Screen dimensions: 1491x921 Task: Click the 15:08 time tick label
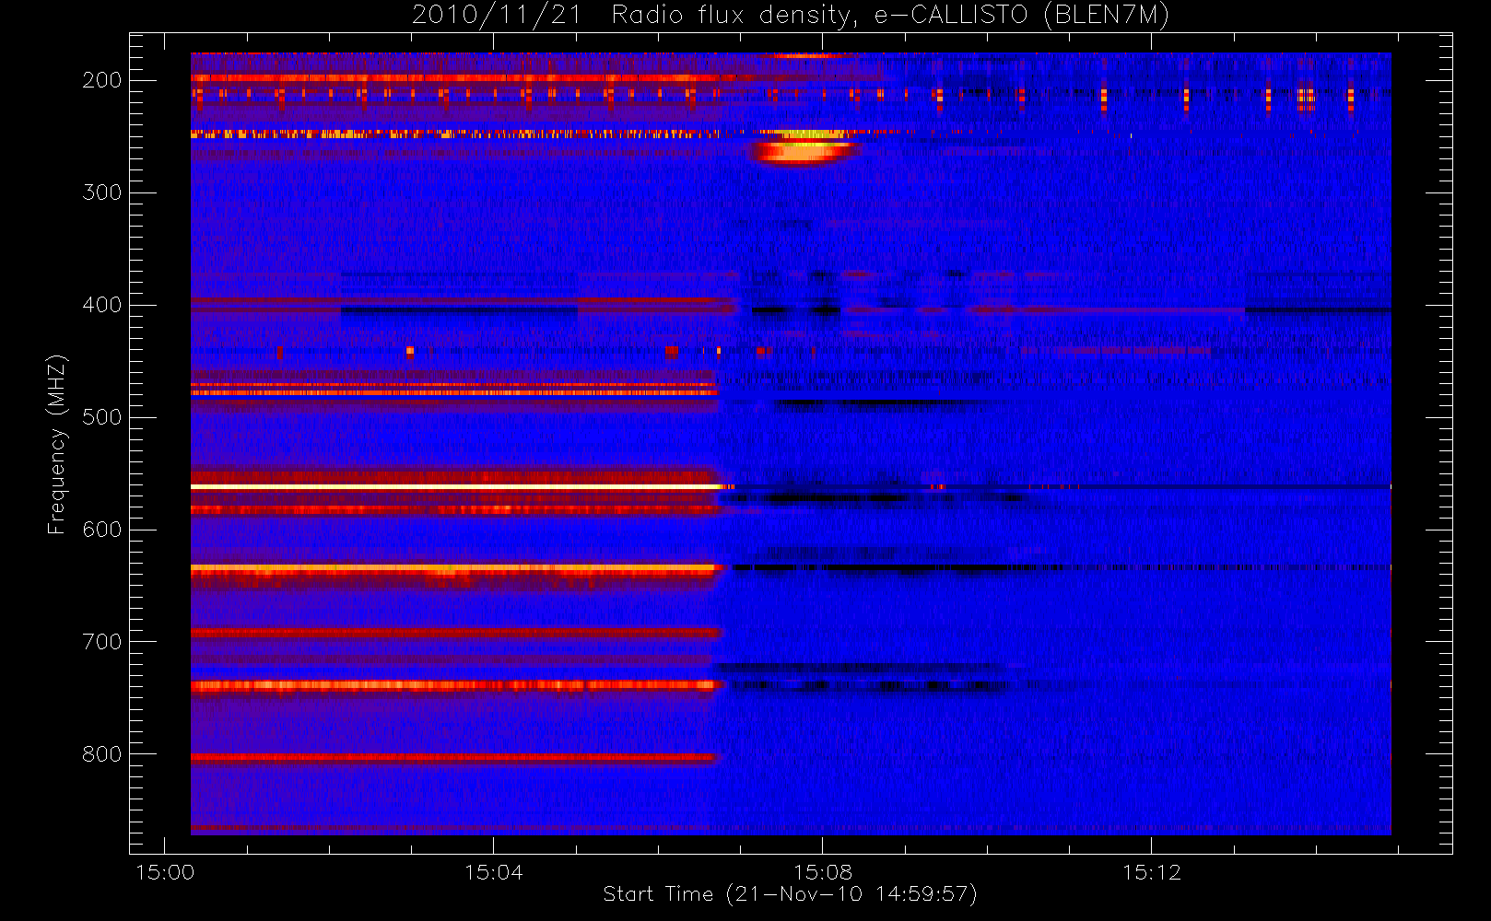pyautogui.click(x=823, y=872)
